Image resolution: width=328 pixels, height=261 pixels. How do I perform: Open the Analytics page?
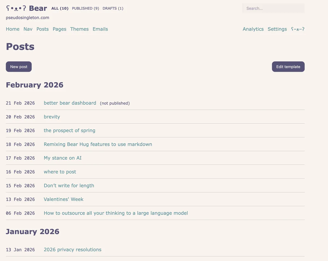click(x=253, y=29)
